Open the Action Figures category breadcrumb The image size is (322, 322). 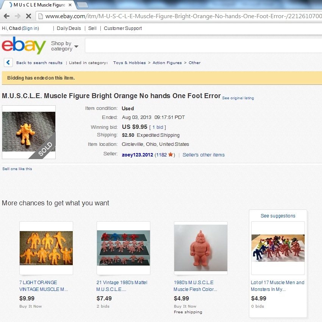(167, 63)
